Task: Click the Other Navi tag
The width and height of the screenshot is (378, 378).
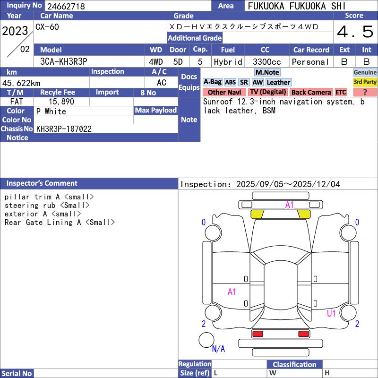Action: [224, 92]
